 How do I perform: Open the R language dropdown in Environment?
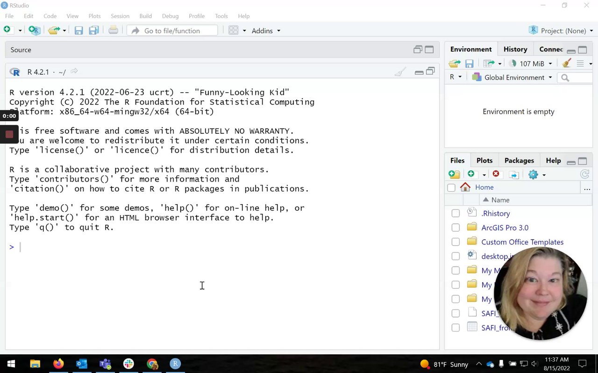coord(456,77)
